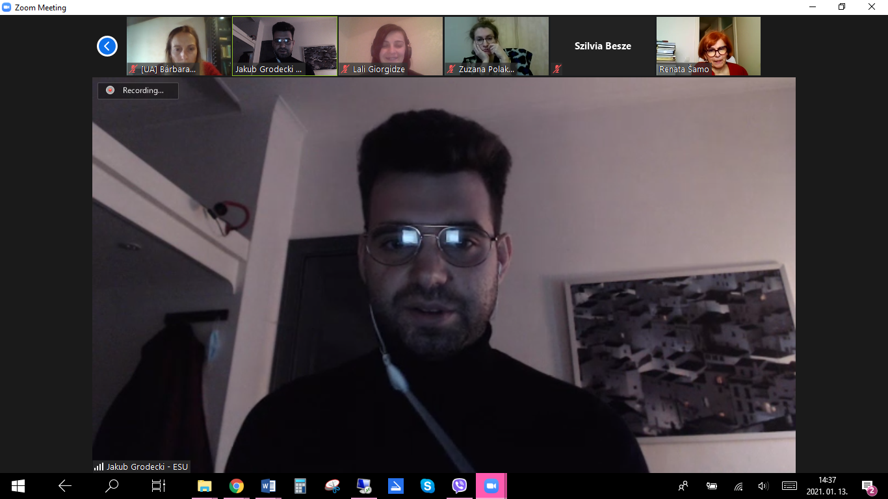
Task: Select Zuzana Polak's video thumbnail
Action: pos(496,46)
